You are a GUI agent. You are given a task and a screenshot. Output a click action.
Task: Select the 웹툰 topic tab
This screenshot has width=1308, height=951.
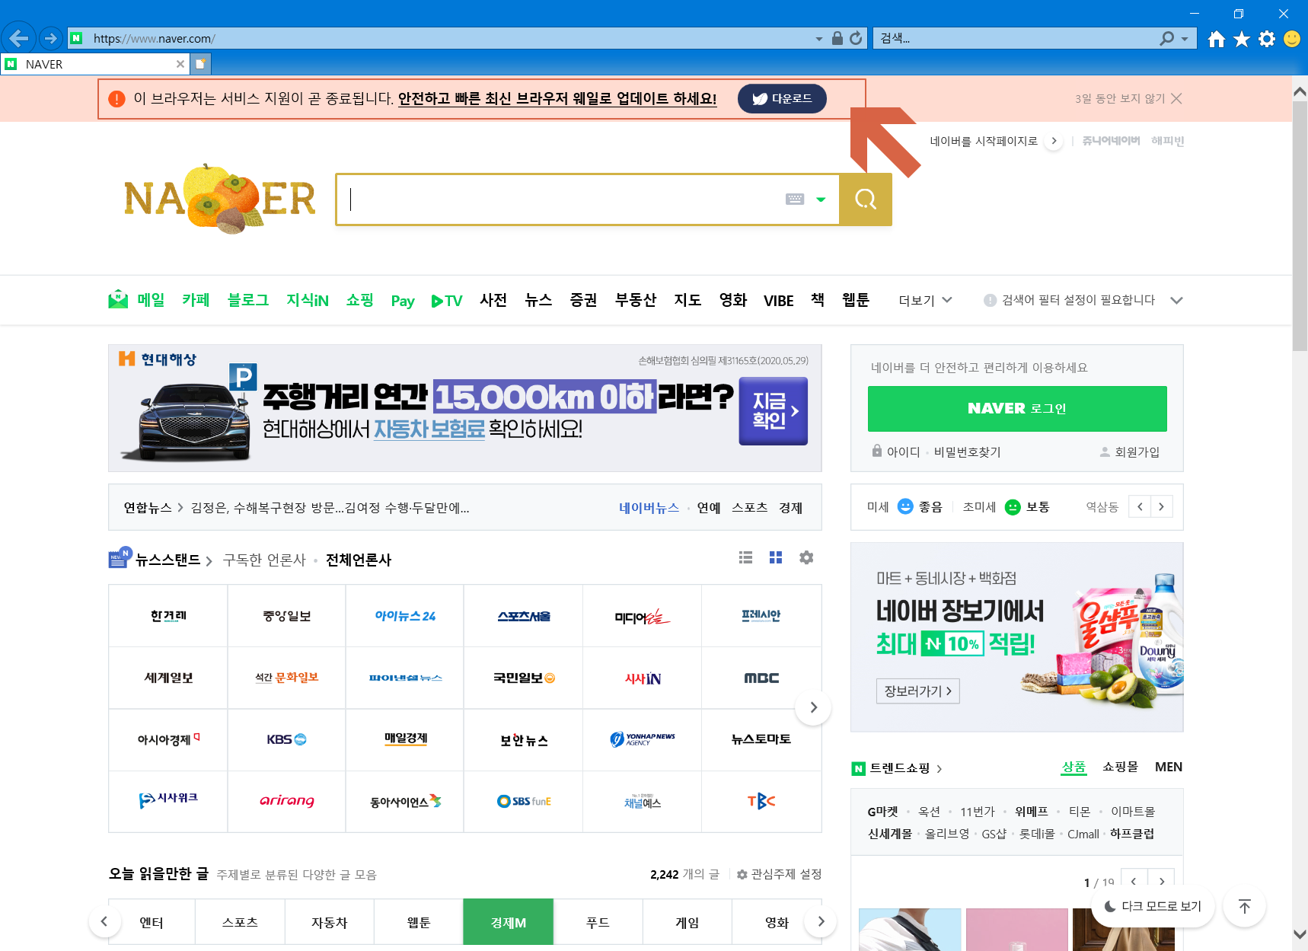[419, 922]
